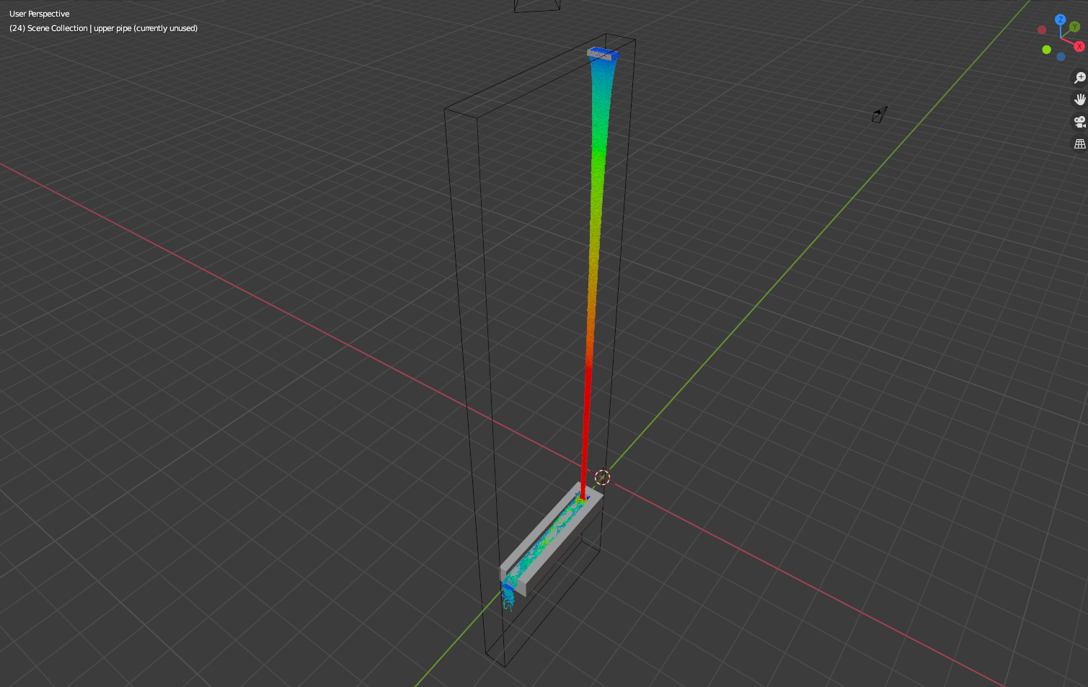Click the 3D cursor near the origin
This screenshot has height=687, width=1088.
click(x=602, y=477)
